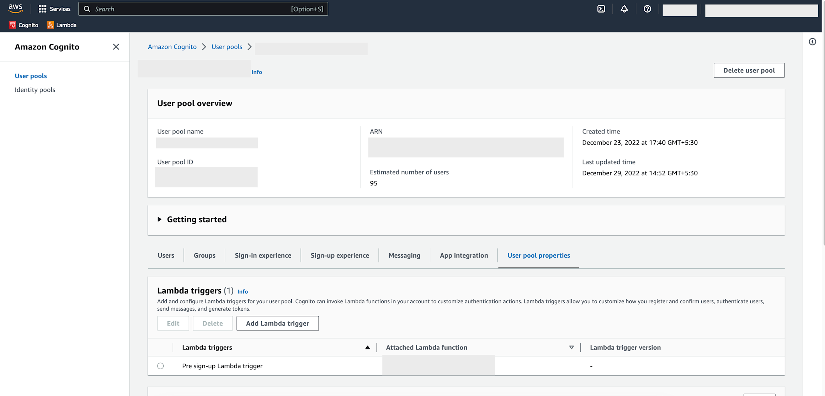Click the Add Lambda trigger button

coord(277,323)
